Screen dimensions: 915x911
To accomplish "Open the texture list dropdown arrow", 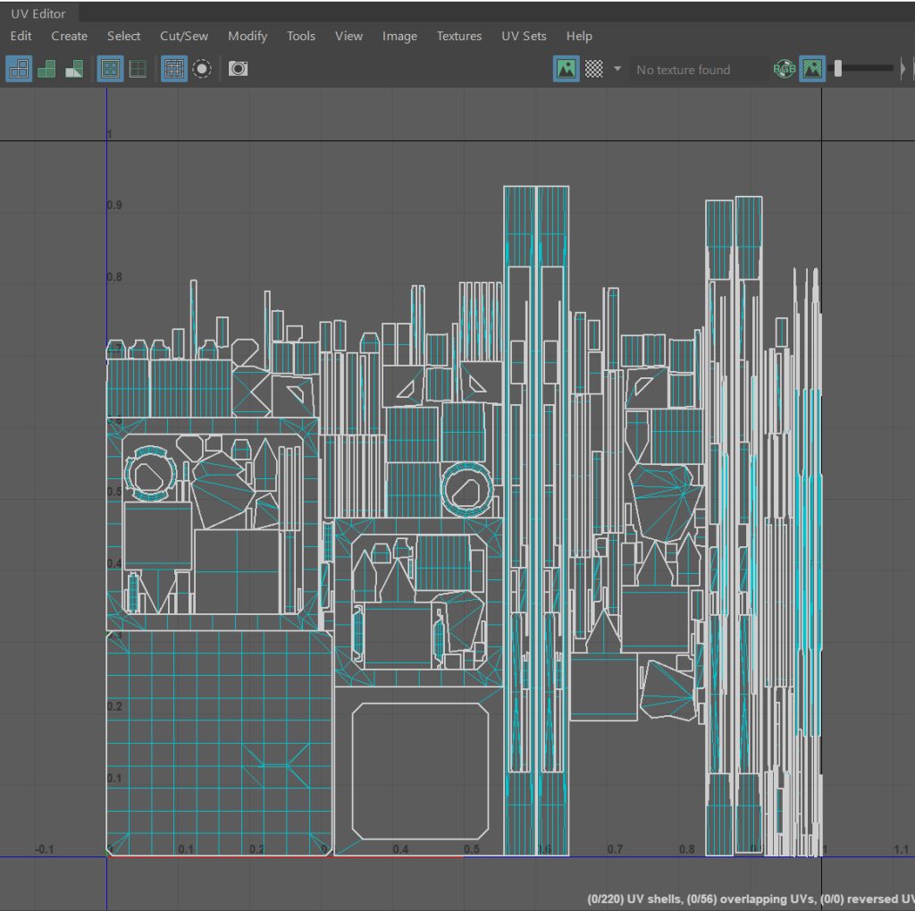I will [617, 69].
